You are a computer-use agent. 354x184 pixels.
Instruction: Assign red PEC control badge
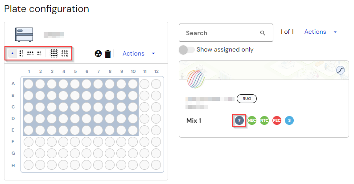click(277, 120)
